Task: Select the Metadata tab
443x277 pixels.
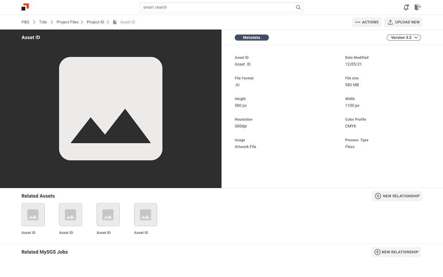Action: click(x=252, y=38)
